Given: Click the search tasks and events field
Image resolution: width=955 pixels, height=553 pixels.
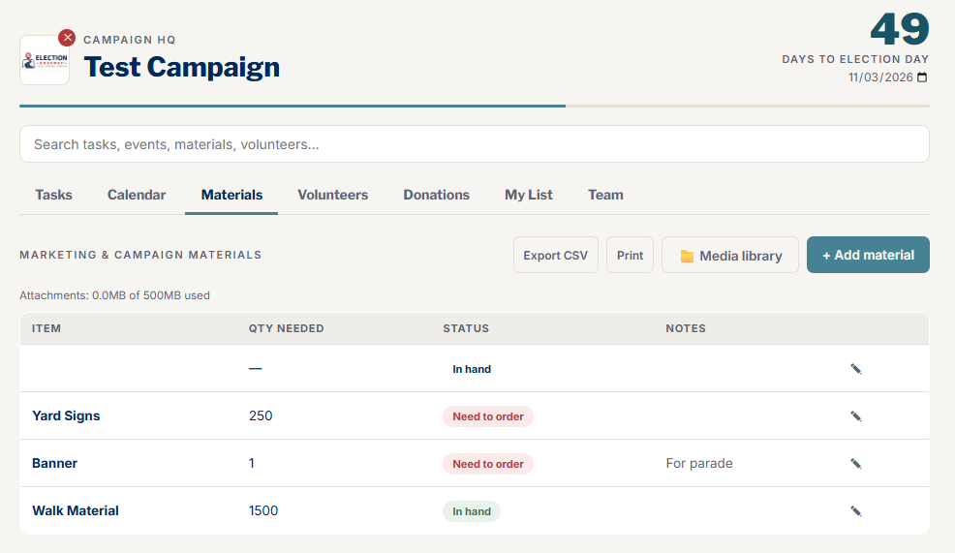Looking at the screenshot, I should pyautogui.click(x=475, y=144).
